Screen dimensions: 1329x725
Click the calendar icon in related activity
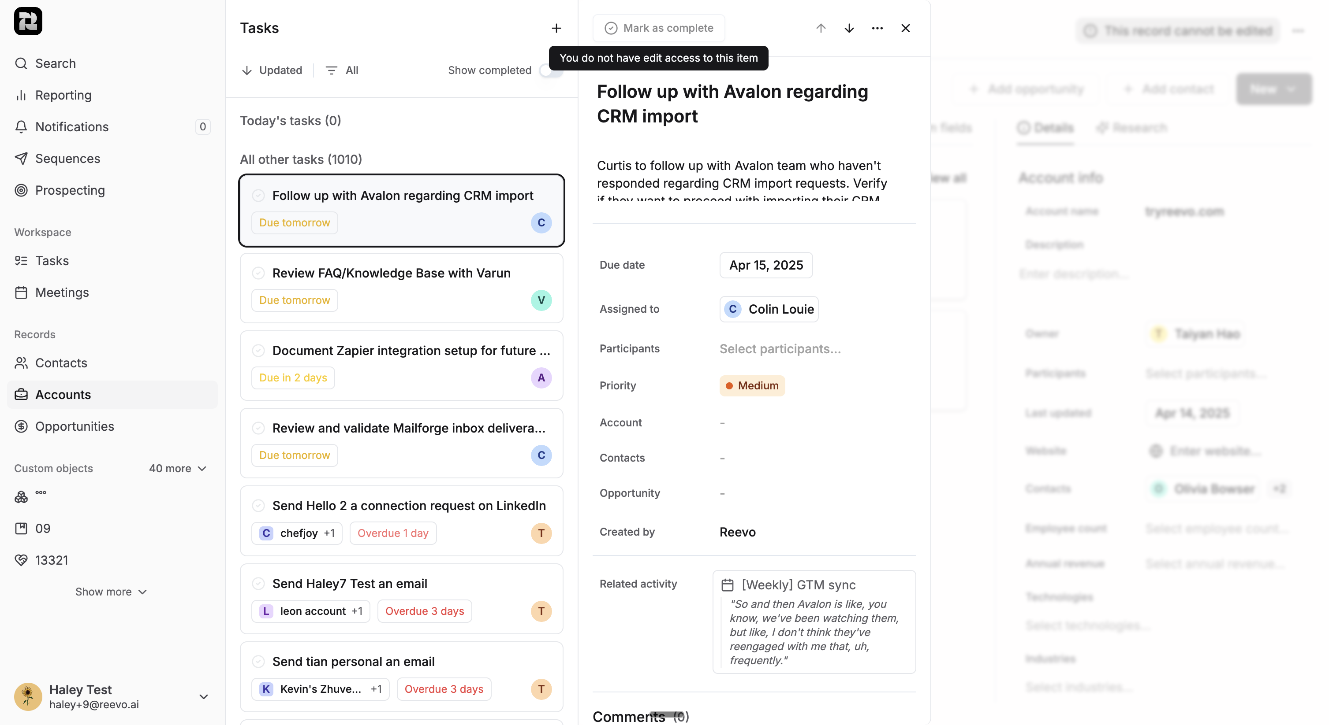tap(727, 584)
